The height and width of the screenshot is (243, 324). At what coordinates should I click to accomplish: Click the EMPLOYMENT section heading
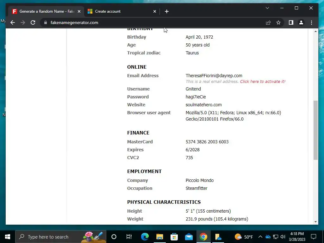[x=144, y=171]
